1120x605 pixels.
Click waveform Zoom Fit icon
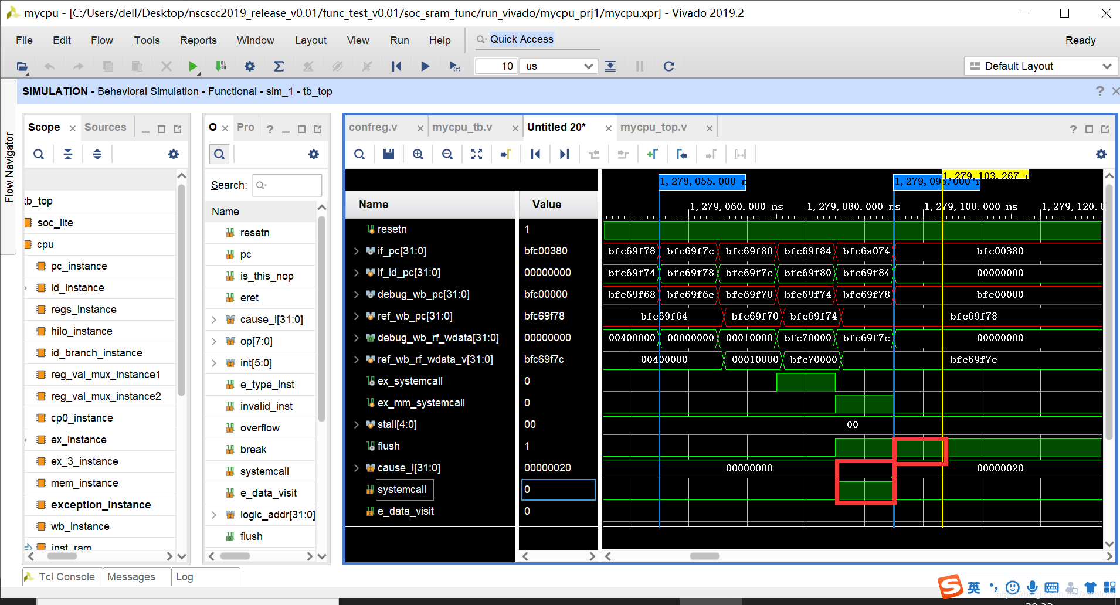(477, 154)
